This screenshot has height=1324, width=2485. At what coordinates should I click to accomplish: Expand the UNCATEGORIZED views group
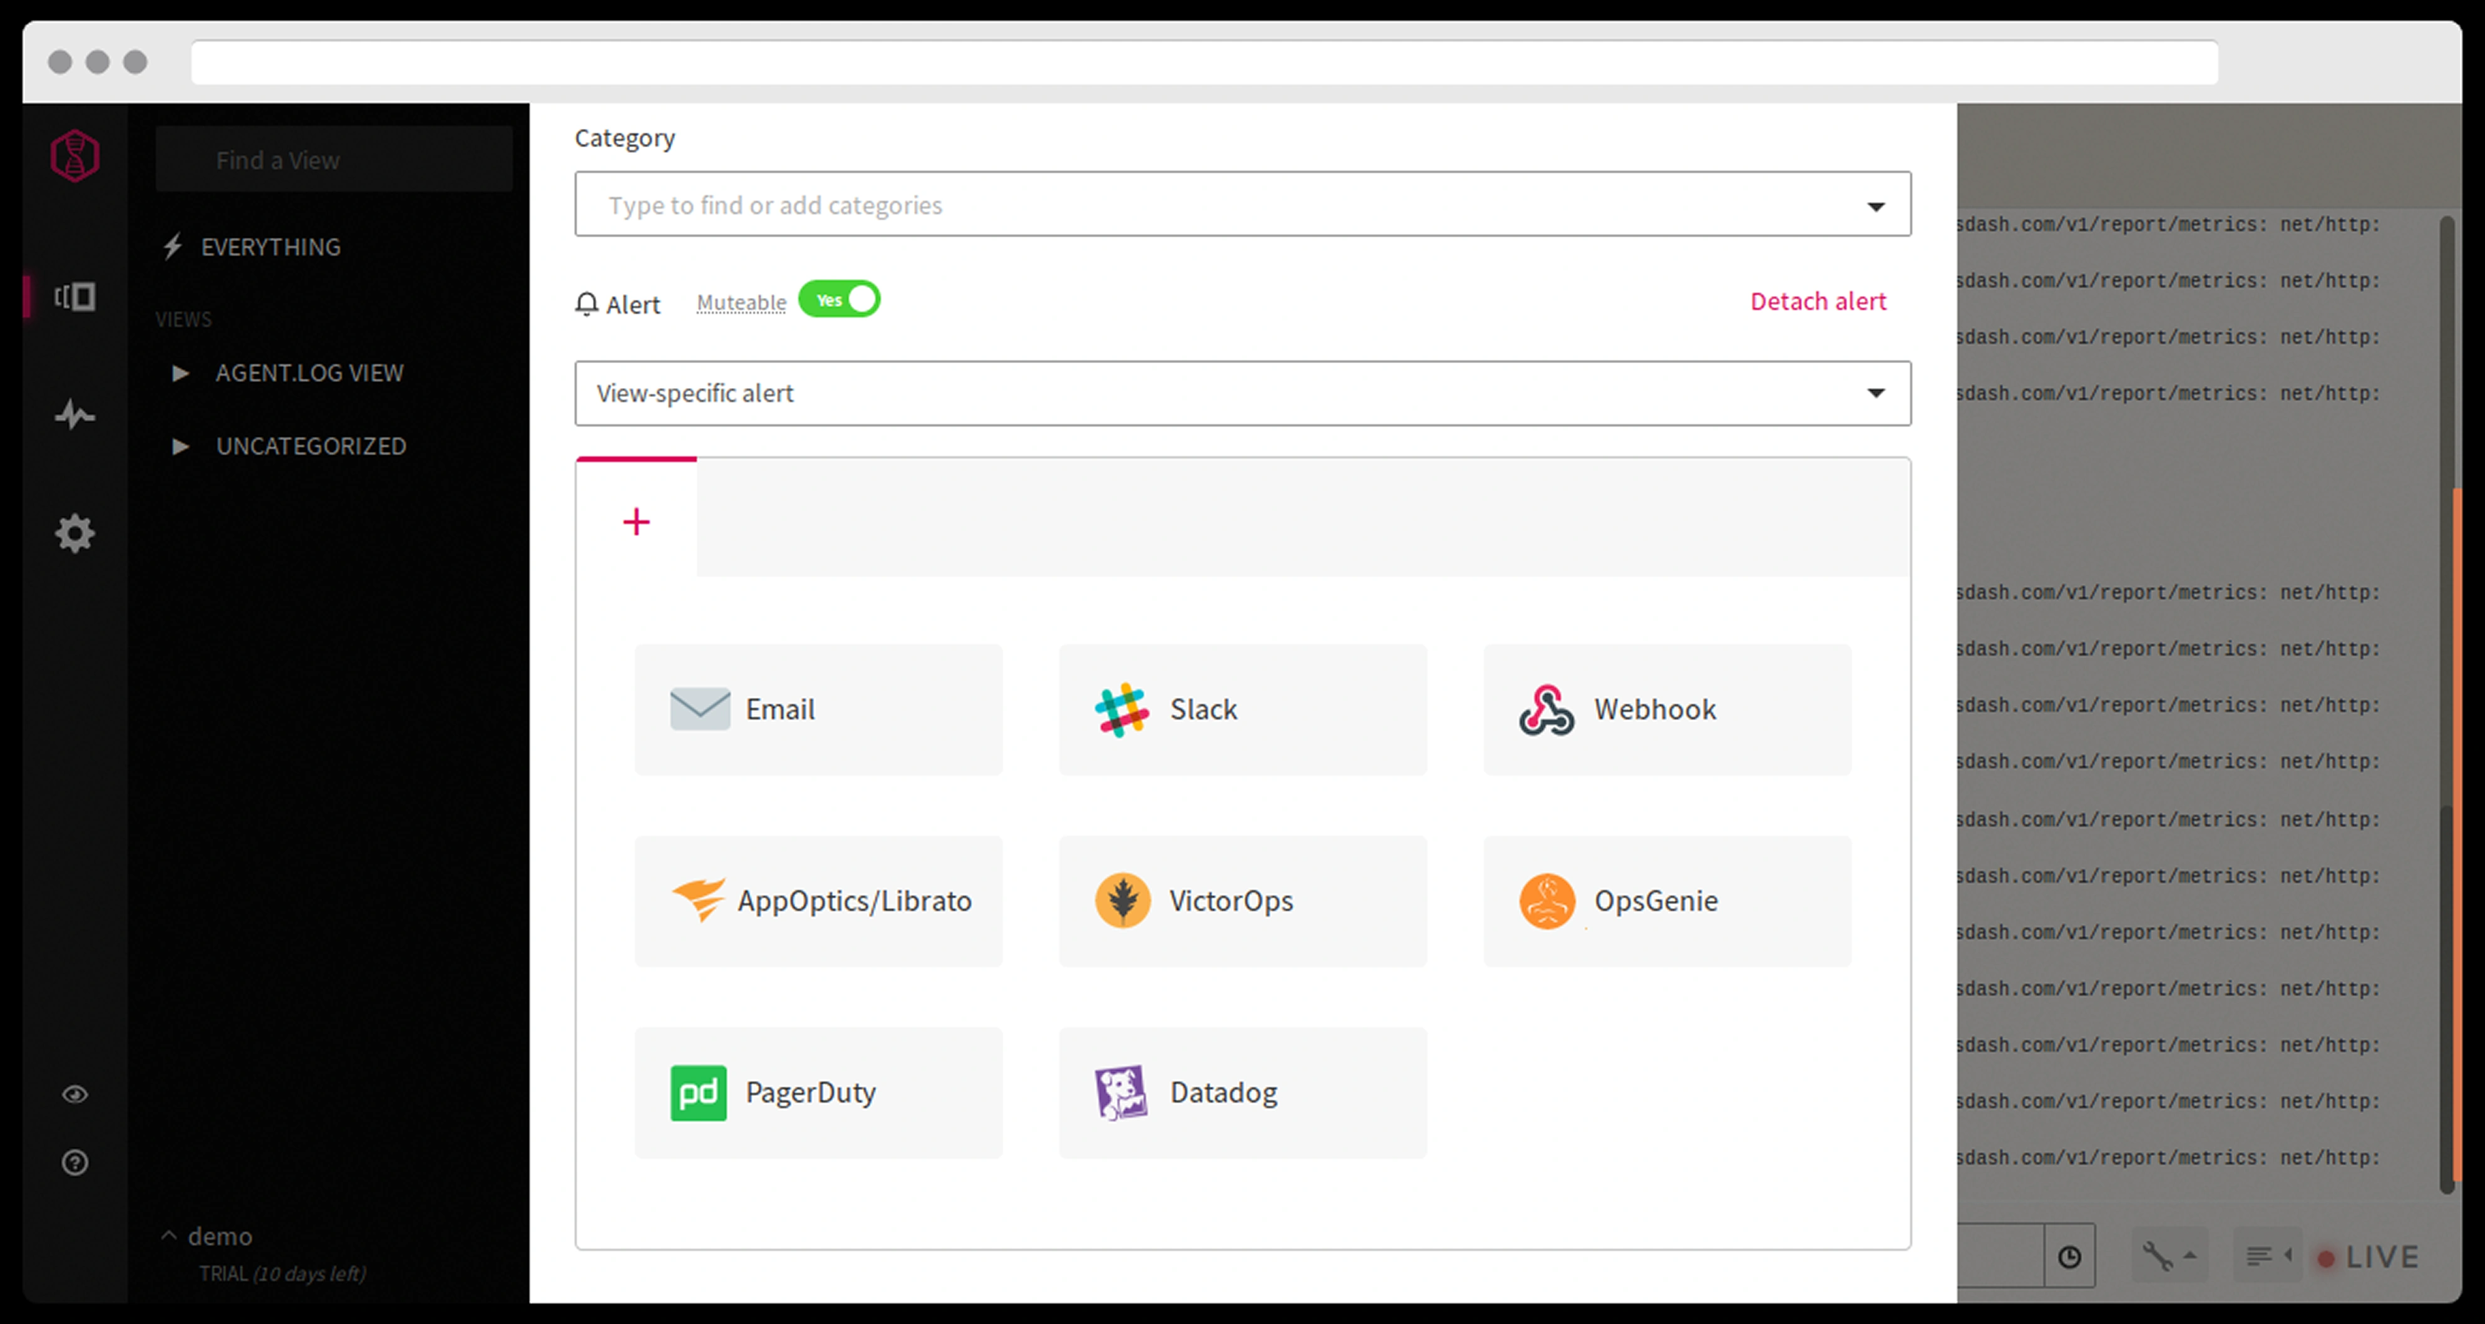coord(311,446)
